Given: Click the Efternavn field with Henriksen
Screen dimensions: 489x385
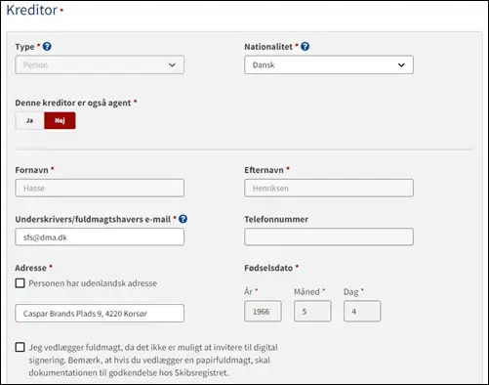Looking at the screenshot, I should point(329,188).
